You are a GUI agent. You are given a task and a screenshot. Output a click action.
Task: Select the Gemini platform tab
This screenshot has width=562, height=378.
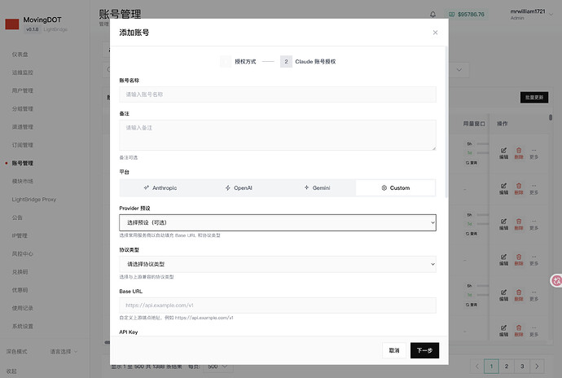[317, 188]
